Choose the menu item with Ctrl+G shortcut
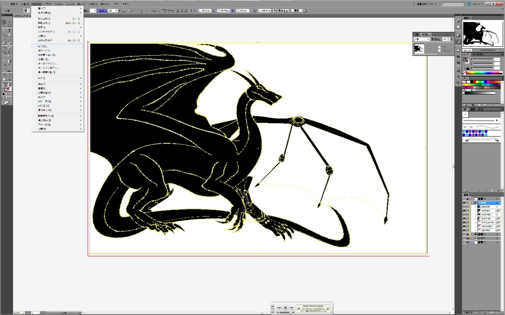Screen dimensions: 505x315 click(57, 19)
